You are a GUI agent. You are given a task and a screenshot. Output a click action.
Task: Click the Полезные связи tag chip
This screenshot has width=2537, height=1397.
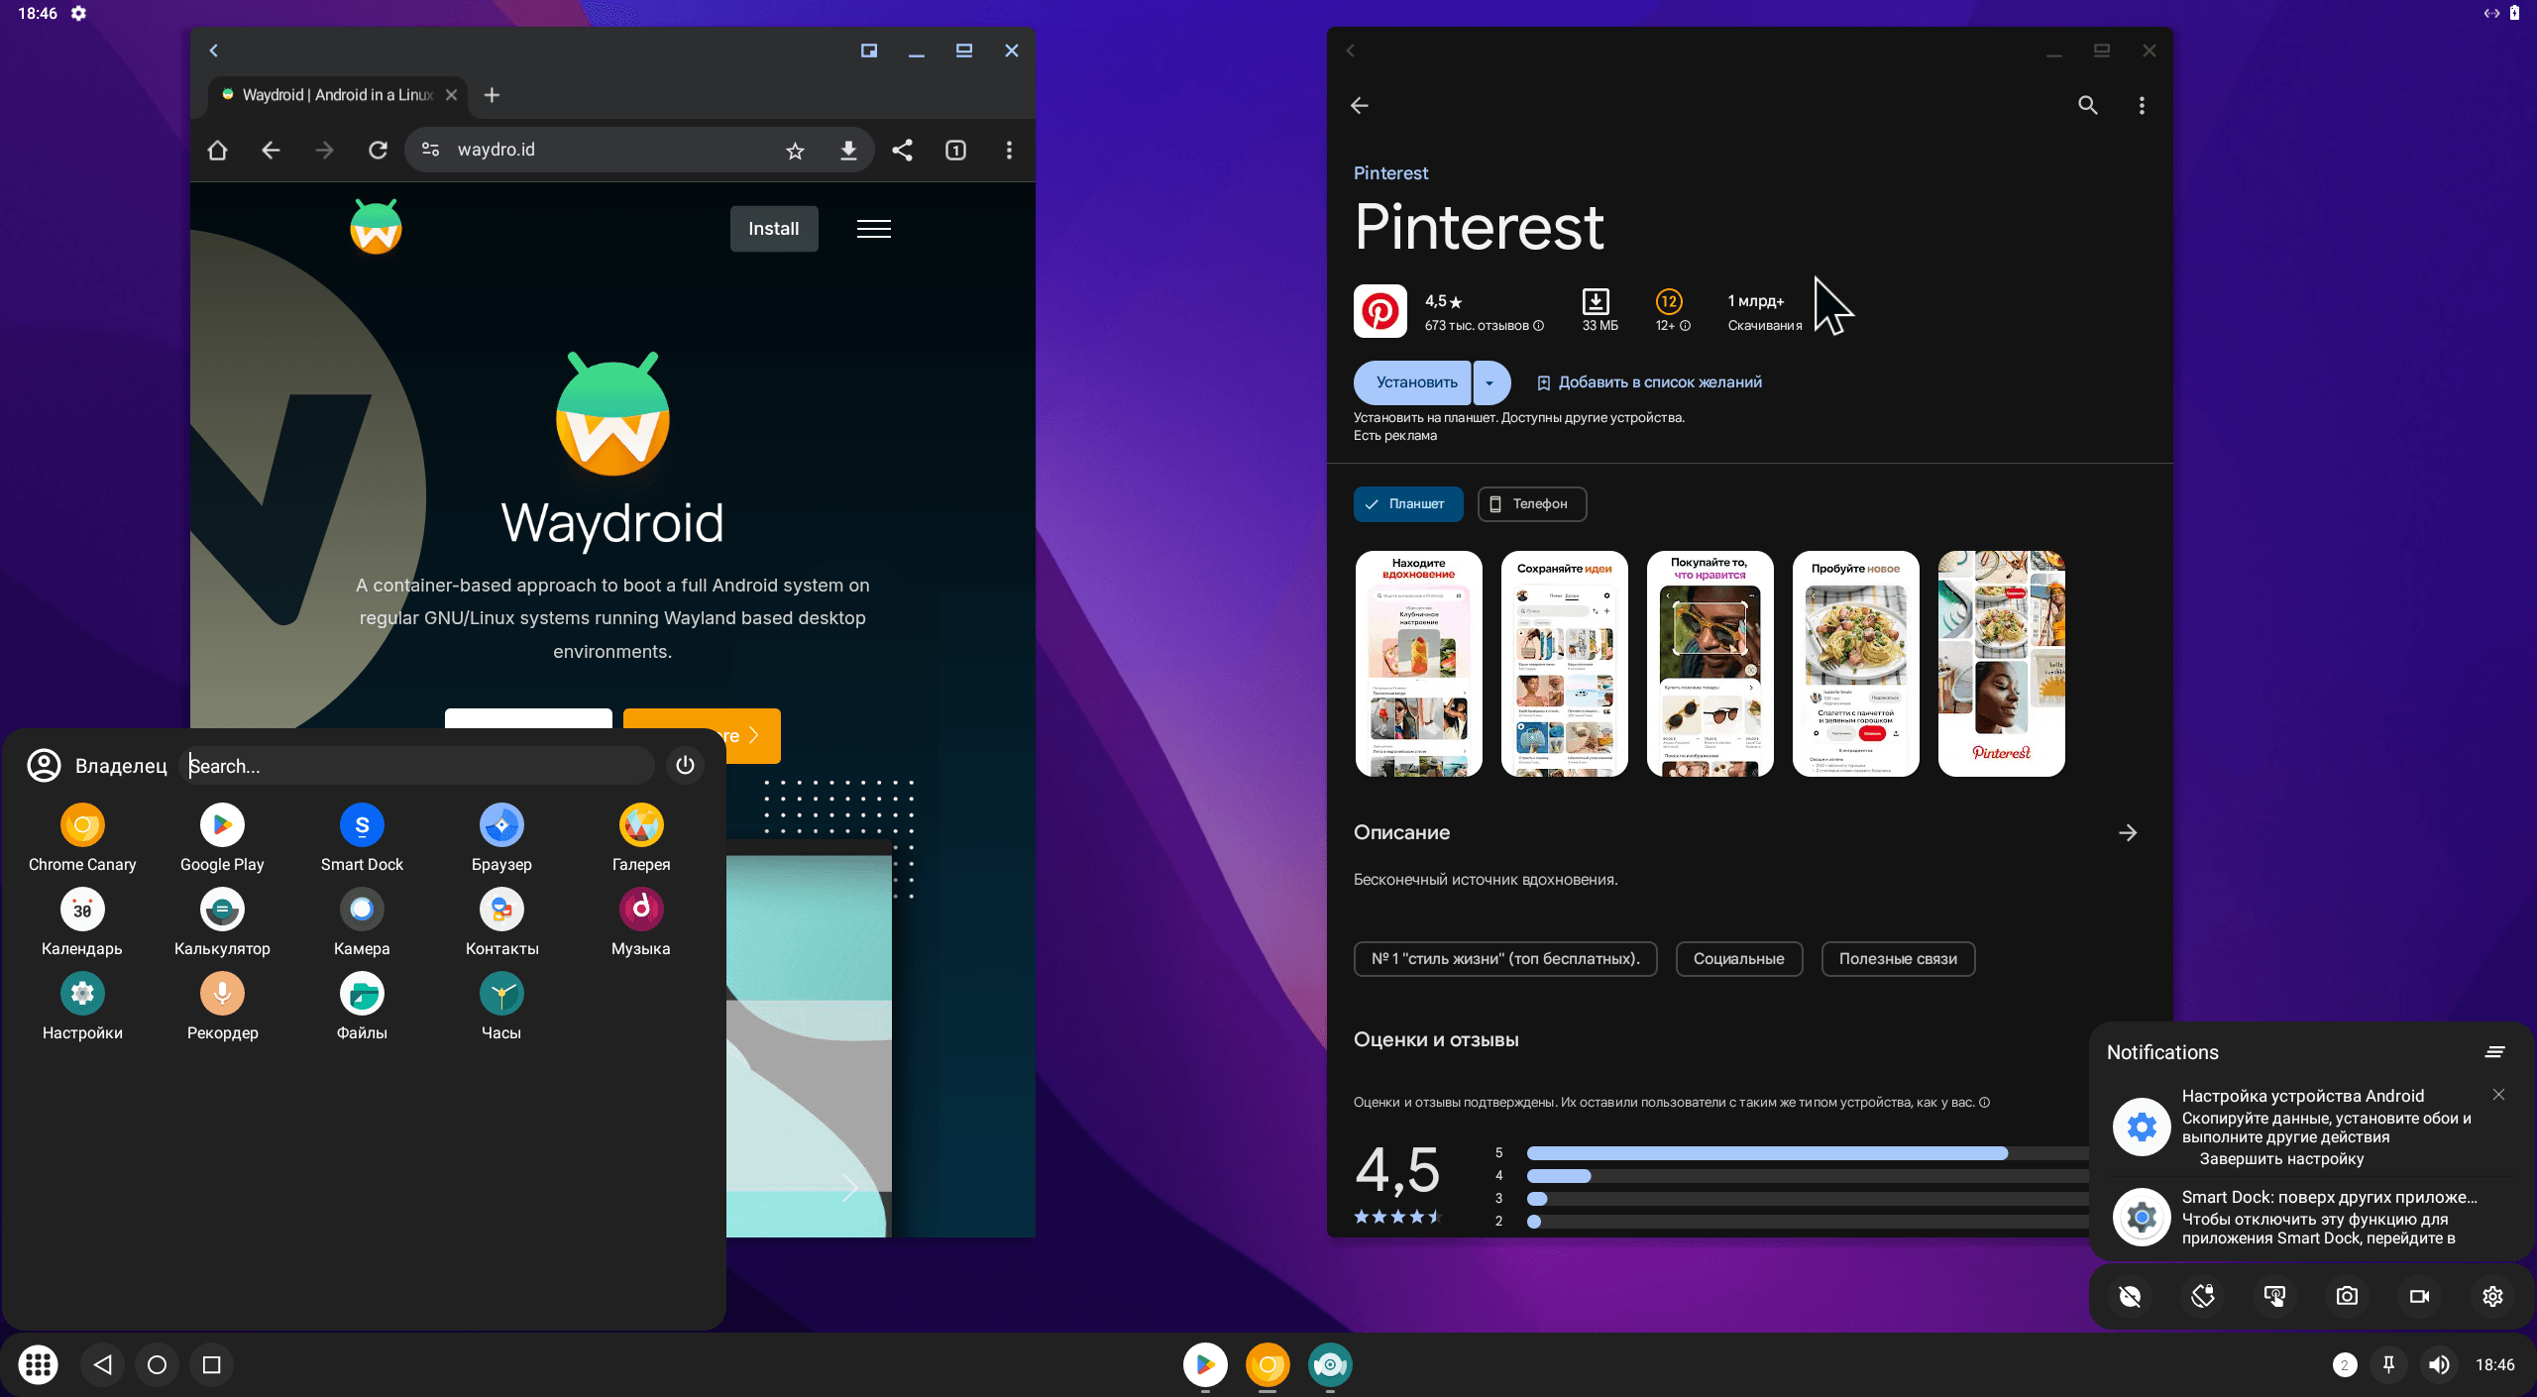pos(1898,959)
